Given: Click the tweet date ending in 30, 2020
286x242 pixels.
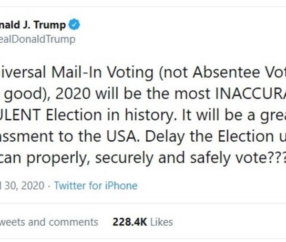Looking at the screenshot, I should 22,185.
